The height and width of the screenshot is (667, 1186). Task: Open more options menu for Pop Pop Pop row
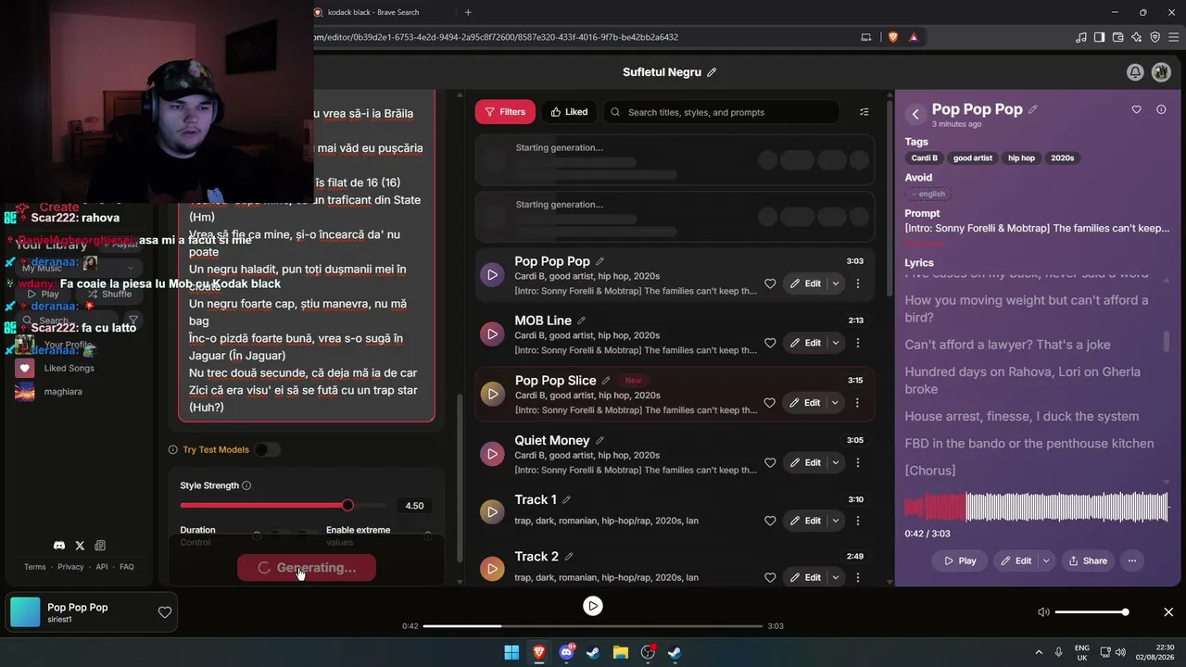[x=858, y=283]
